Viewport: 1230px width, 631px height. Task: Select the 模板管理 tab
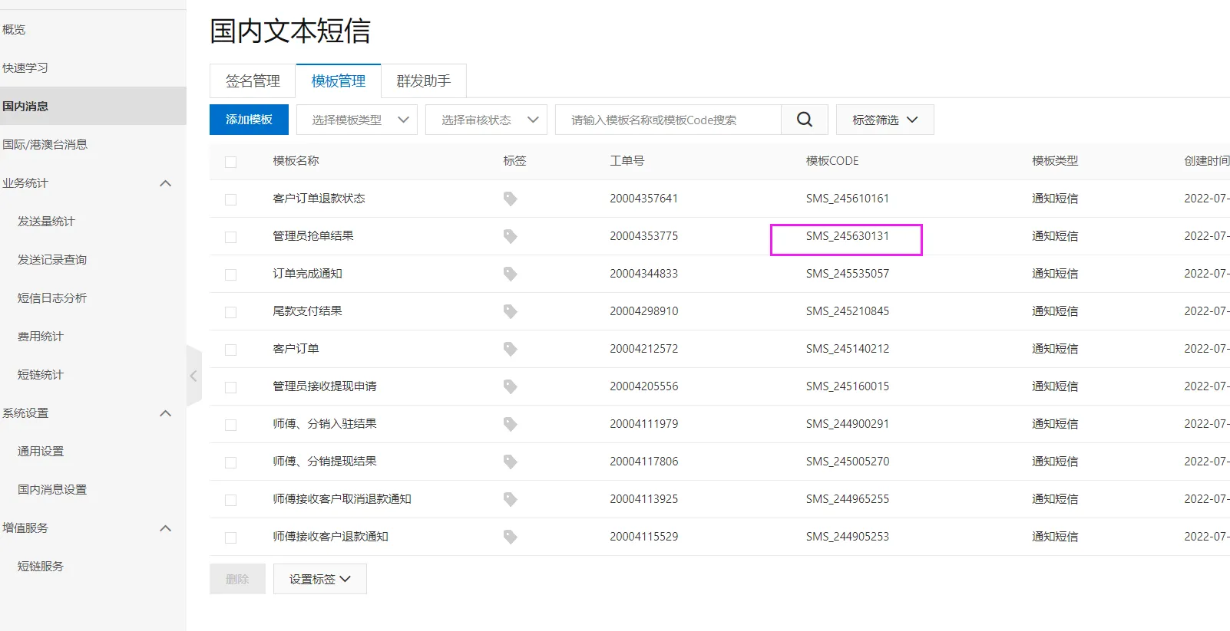pyautogui.click(x=339, y=81)
